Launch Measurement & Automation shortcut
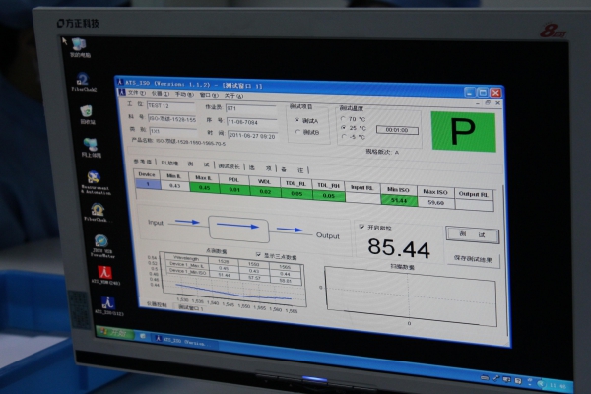The height and width of the screenshot is (394, 591). pyautogui.click(x=95, y=182)
